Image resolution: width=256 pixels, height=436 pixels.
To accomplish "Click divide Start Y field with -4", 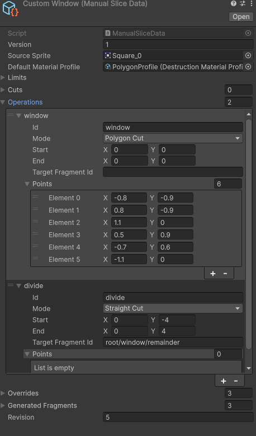I will coord(177,320).
